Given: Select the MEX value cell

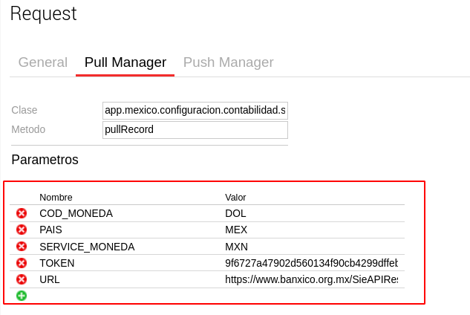Looking at the screenshot, I should click(x=312, y=230).
